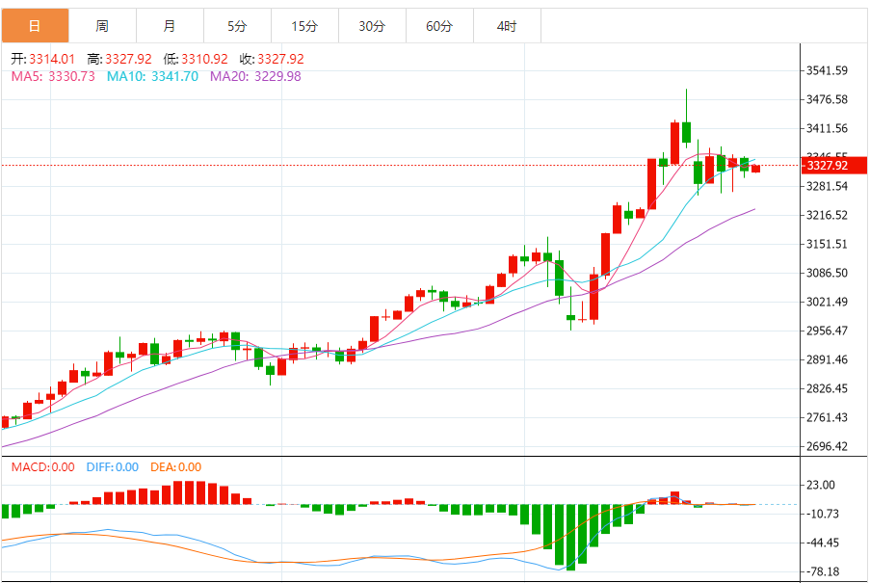Click the 2761.43 price axis label
The image size is (870, 583).
click(x=827, y=416)
